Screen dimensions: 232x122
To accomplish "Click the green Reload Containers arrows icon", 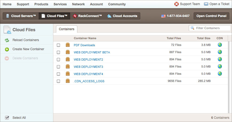I will click(x=7, y=40).
